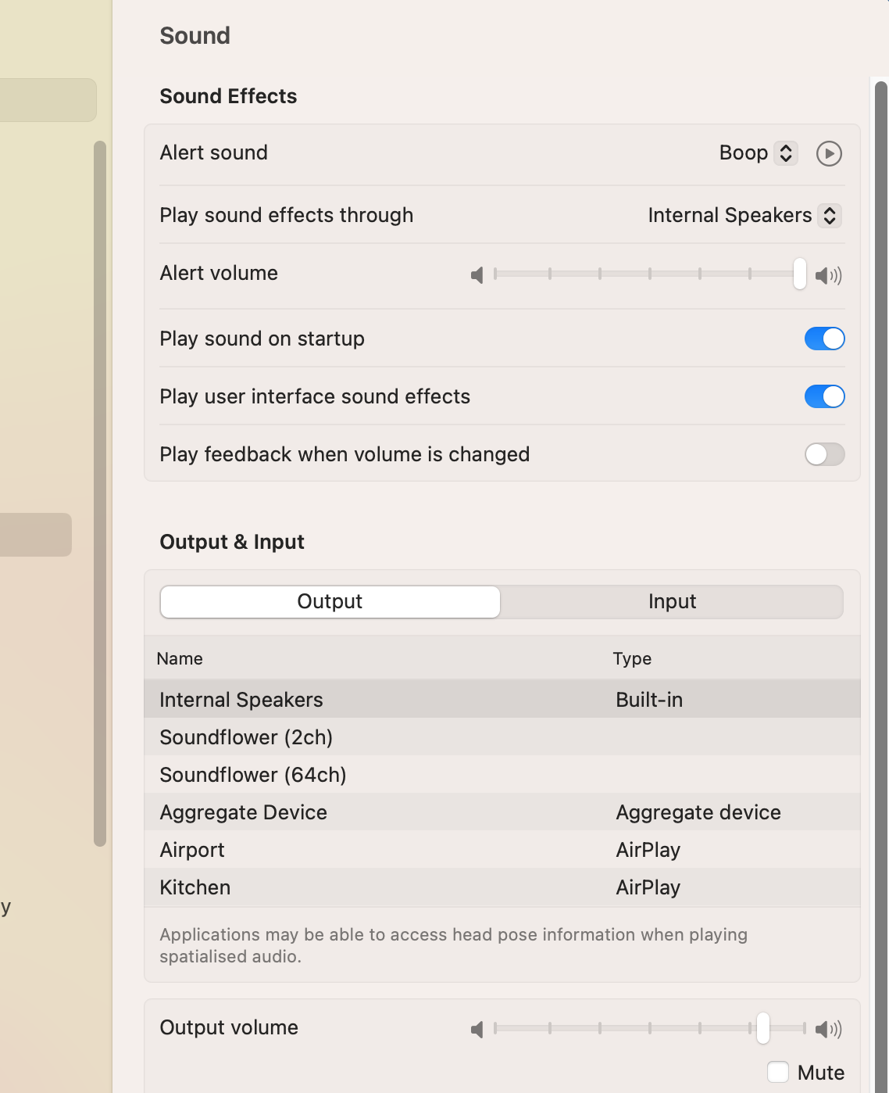Enable Play feedback when volume is changed
889x1093 pixels.
(x=824, y=454)
